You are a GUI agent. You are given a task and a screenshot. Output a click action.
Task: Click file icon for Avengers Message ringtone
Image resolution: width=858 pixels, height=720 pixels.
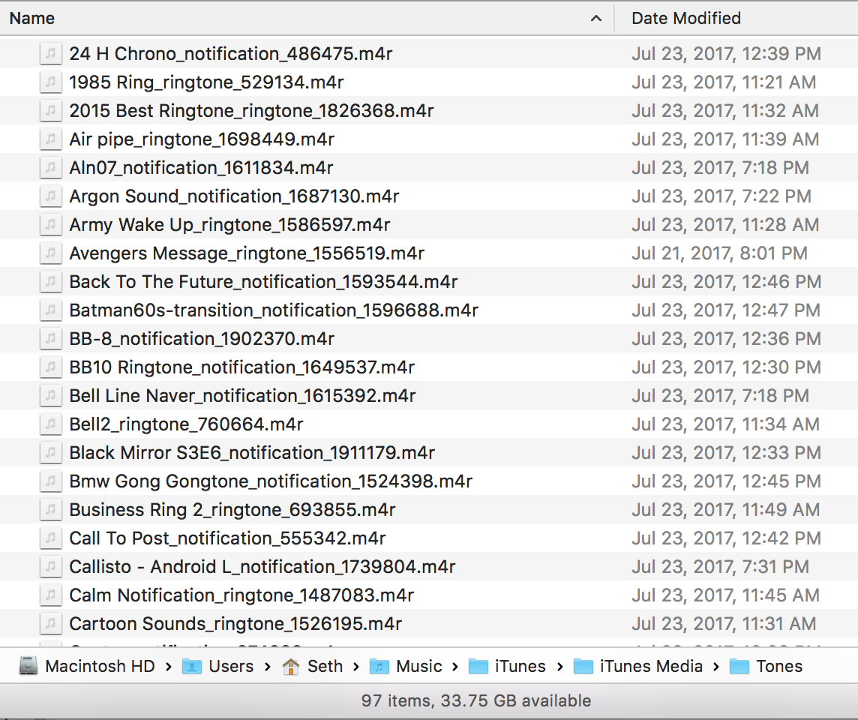tap(50, 253)
